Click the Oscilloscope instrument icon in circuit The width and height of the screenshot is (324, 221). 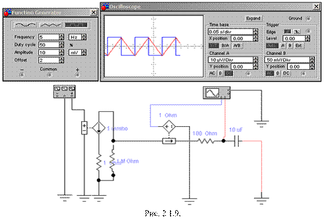coord(217,93)
